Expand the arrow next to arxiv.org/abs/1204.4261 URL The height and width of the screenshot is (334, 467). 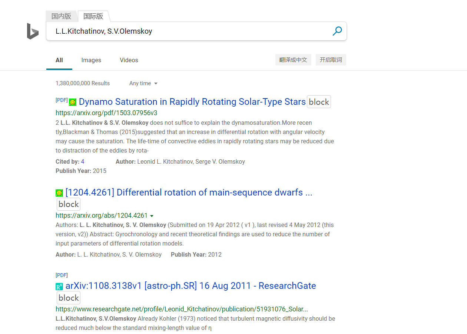coord(152,216)
